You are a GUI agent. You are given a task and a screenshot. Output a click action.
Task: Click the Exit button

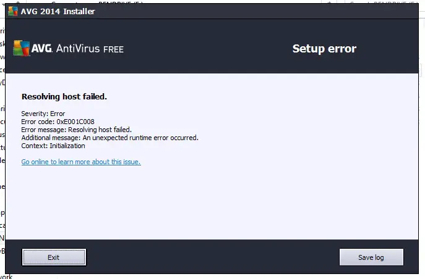[54, 257]
